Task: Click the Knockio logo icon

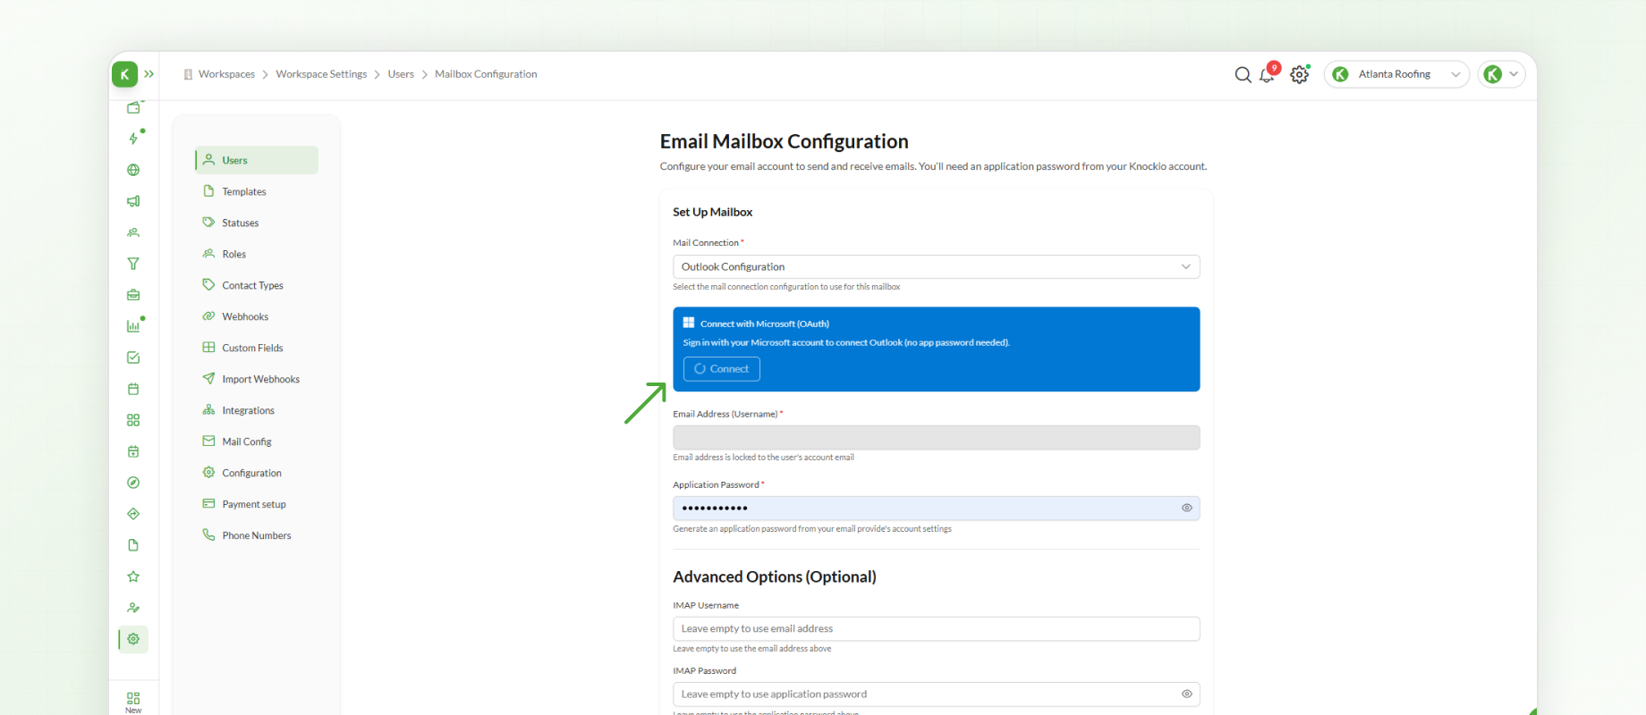Action: pyautogui.click(x=124, y=74)
